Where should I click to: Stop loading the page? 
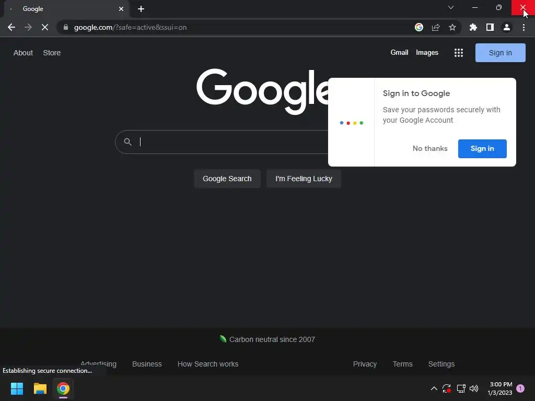click(45, 27)
